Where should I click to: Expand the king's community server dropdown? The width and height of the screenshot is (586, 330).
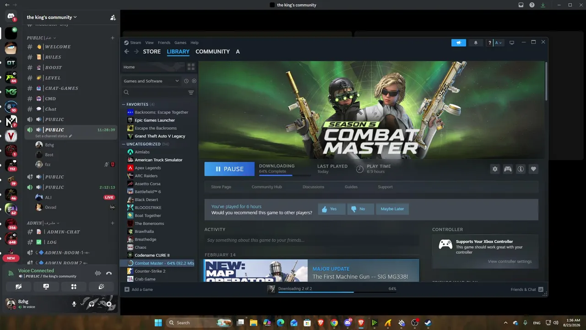pos(52,17)
